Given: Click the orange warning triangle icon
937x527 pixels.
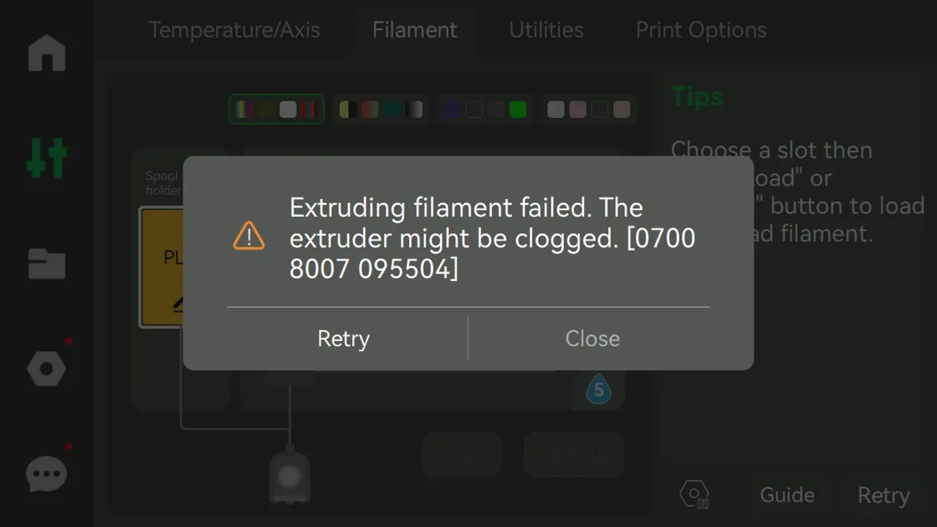Looking at the screenshot, I should tap(249, 235).
